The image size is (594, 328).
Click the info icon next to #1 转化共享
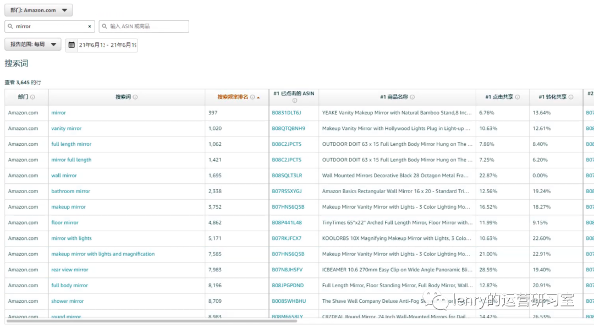tap(571, 97)
